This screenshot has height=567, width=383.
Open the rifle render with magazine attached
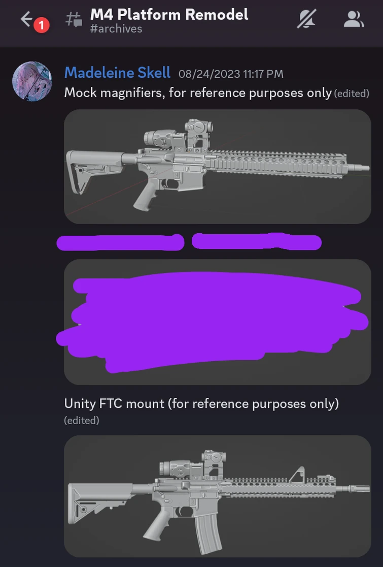(x=217, y=496)
